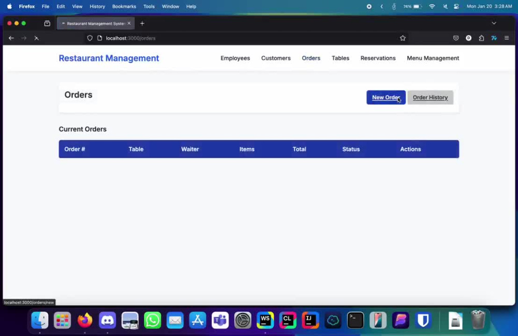Open Reservations page
Viewport: 518px width, 336px height.
coord(378,58)
